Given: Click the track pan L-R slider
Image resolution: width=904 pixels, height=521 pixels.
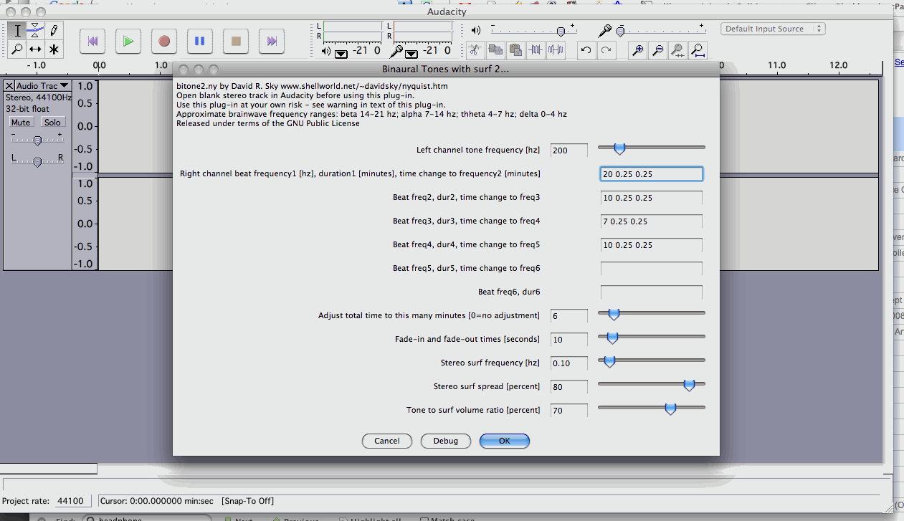Looking at the screenshot, I should (x=37, y=161).
